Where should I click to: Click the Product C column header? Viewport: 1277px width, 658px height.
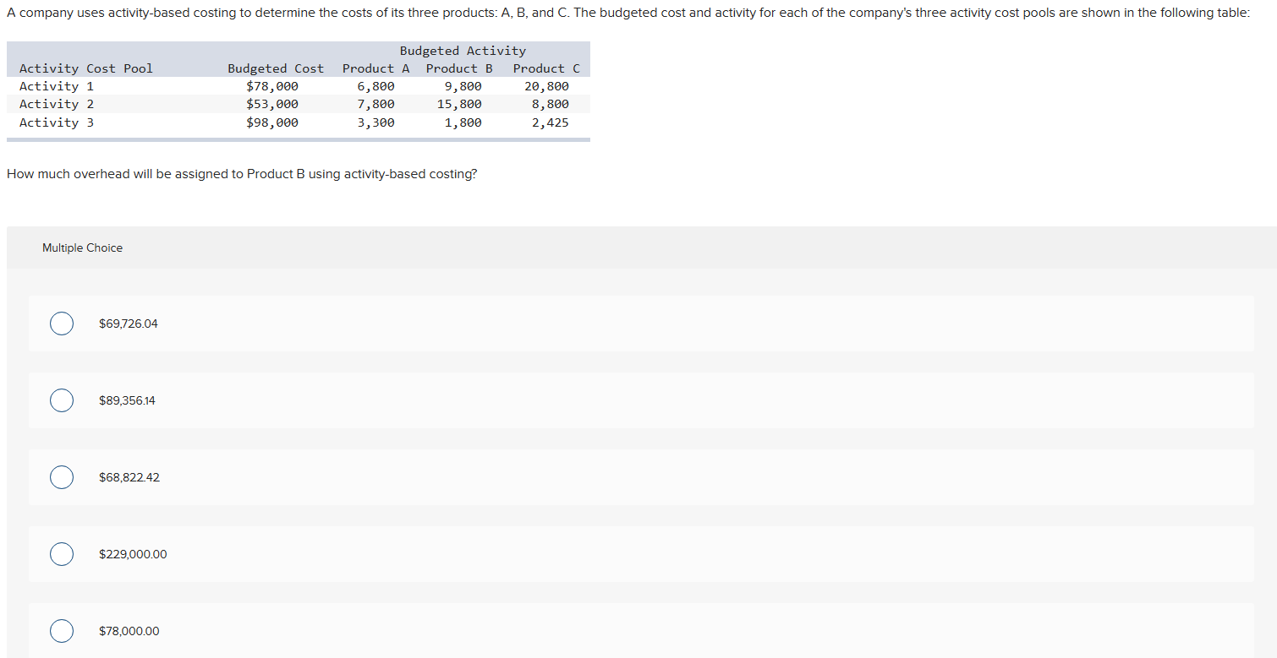click(x=546, y=68)
